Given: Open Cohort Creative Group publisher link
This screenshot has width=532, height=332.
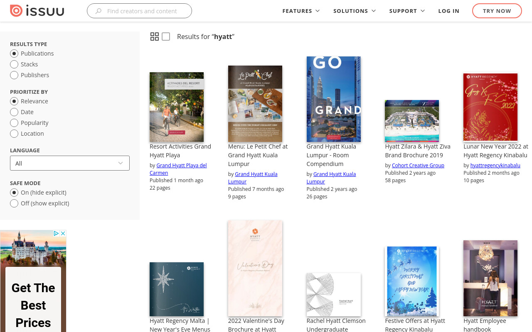Looking at the screenshot, I should coord(418,165).
